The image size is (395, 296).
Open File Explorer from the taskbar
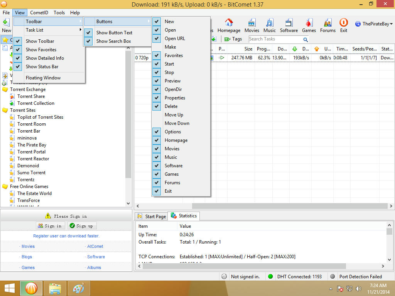(x=55, y=288)
